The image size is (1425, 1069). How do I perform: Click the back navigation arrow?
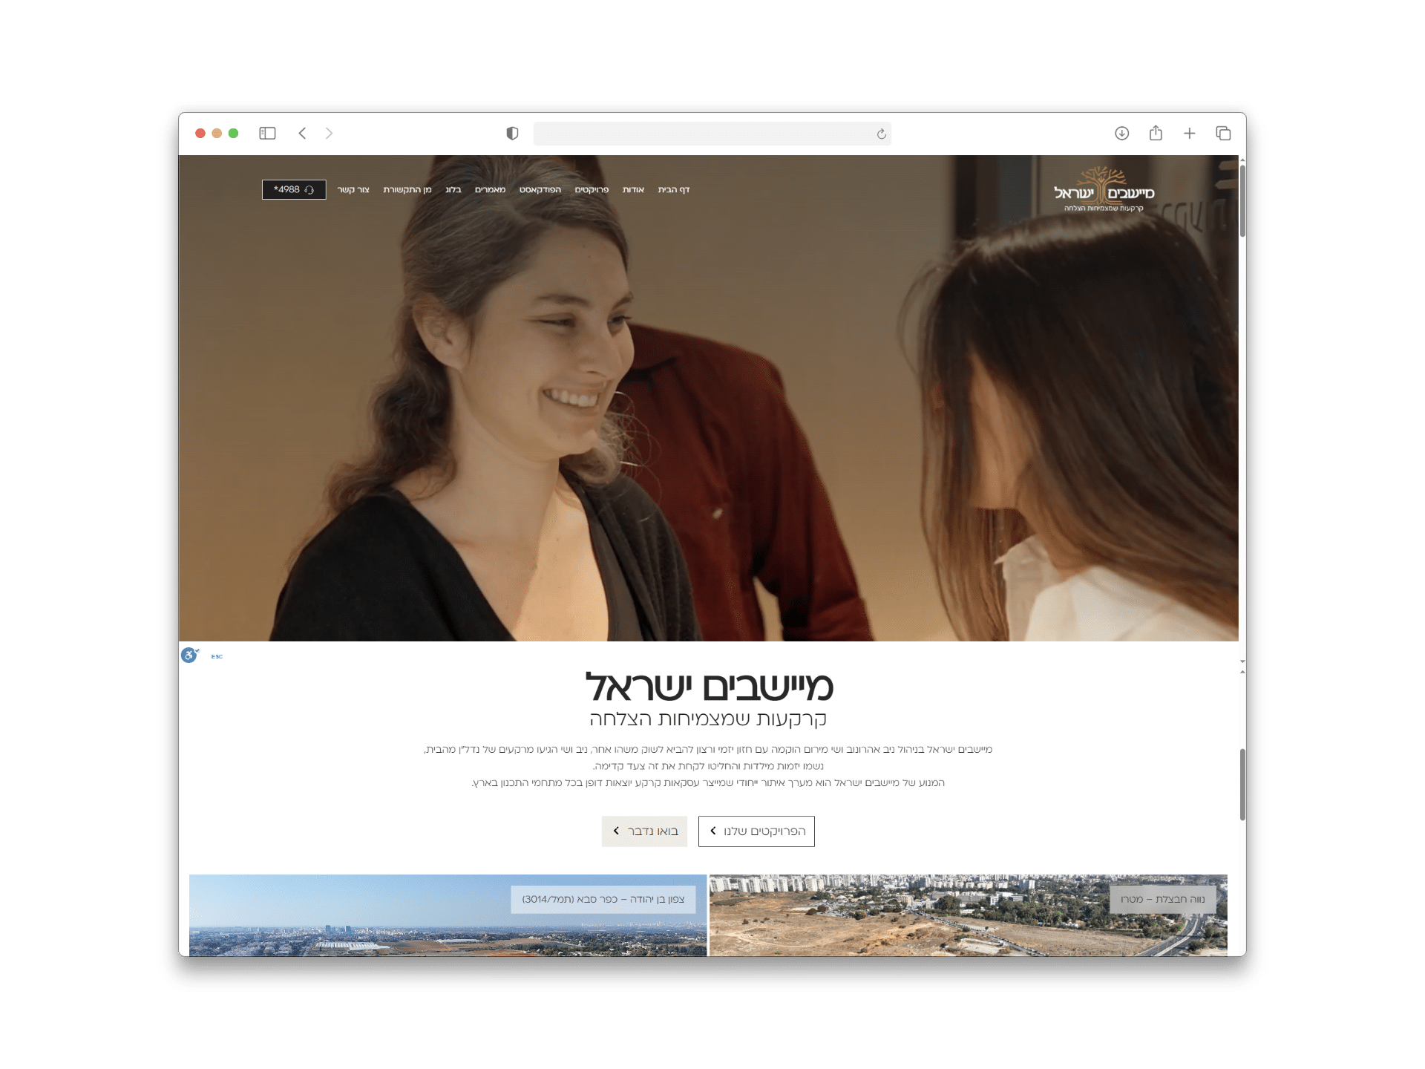[x=302, y=133]
